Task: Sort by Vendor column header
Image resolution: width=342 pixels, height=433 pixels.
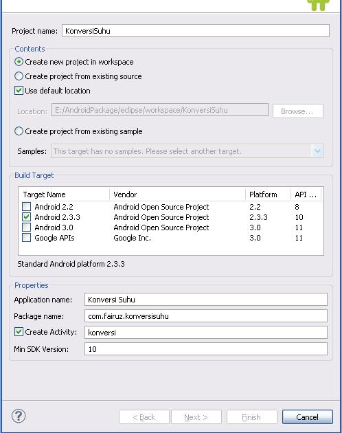Action: pos(177,195)
